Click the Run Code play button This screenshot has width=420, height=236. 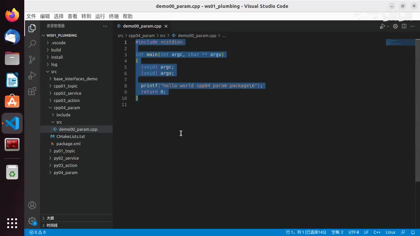tap(383, 26)
